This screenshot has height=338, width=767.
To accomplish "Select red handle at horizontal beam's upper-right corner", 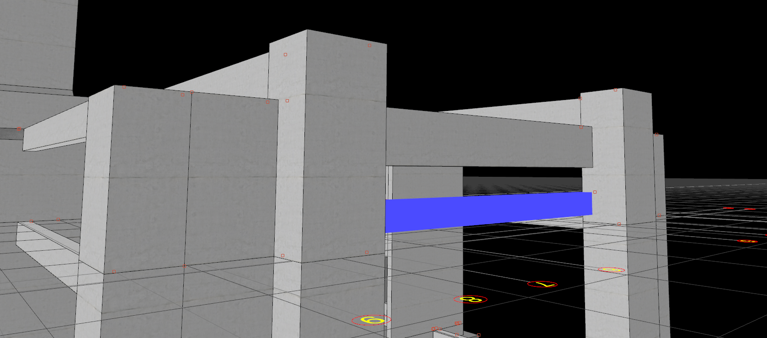I will pos(581,127).
